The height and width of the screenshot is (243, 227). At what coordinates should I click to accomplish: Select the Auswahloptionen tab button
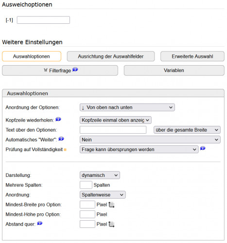coord(32,56)
